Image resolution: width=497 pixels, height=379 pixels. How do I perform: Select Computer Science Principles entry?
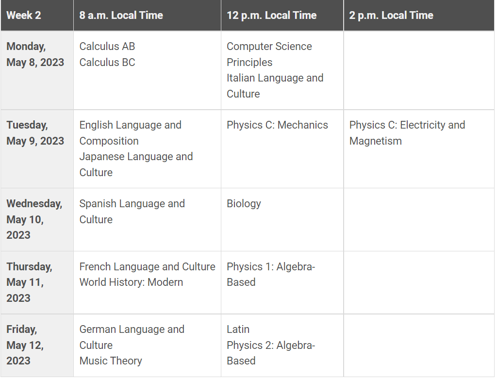click(269, 54)
